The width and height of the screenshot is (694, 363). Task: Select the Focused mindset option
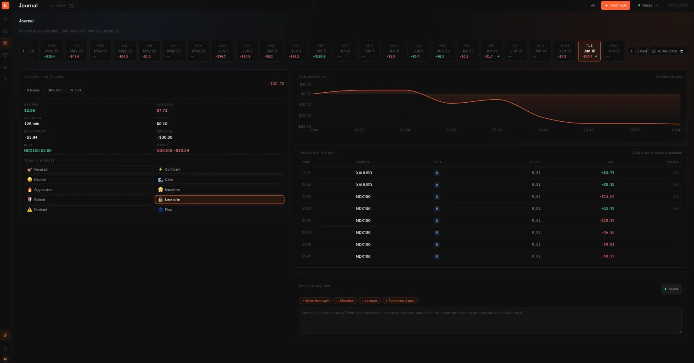point(89,169)
